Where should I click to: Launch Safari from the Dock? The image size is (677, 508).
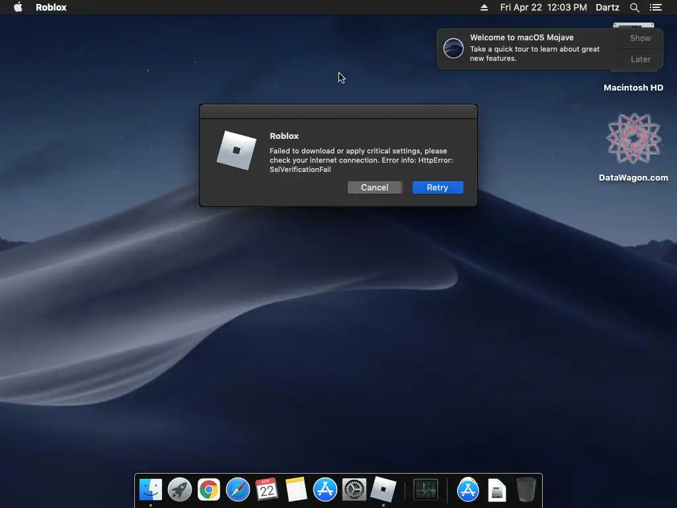(238, 490)
